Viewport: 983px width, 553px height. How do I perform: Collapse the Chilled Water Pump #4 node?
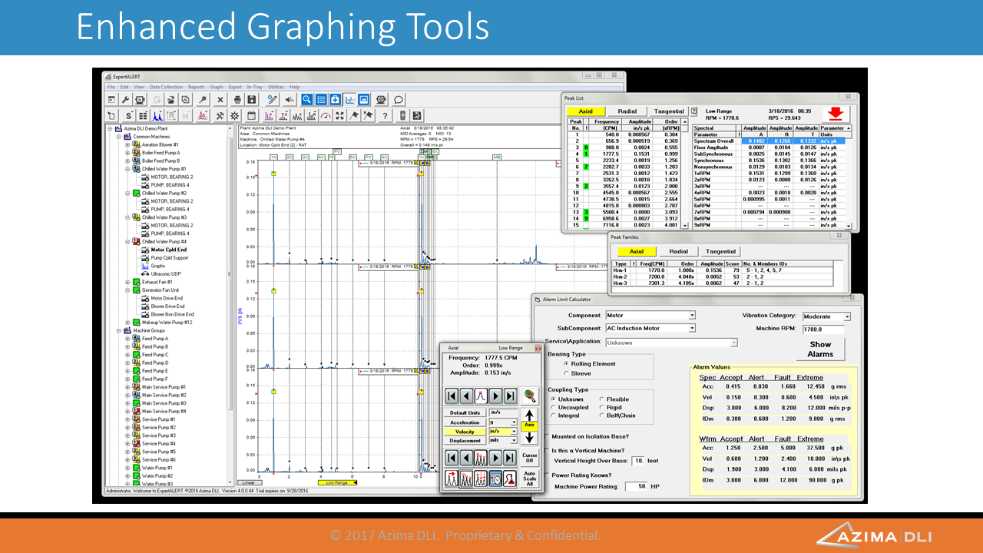coord(127,241)
